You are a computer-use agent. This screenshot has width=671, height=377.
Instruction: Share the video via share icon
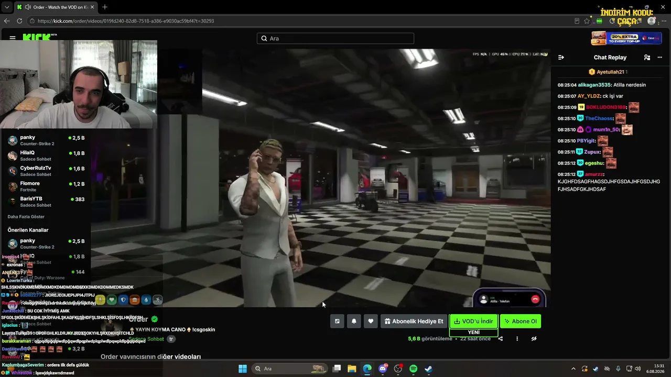pyautogui.click(x=500, y=339)
